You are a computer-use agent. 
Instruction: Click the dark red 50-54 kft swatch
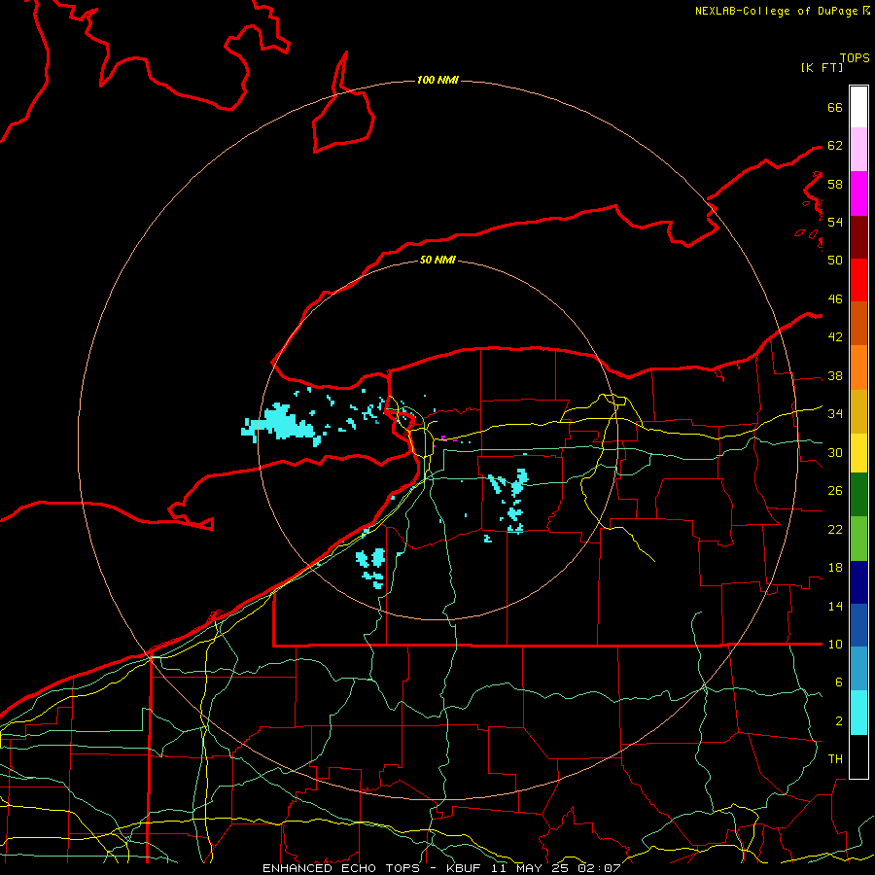point(858,237)
